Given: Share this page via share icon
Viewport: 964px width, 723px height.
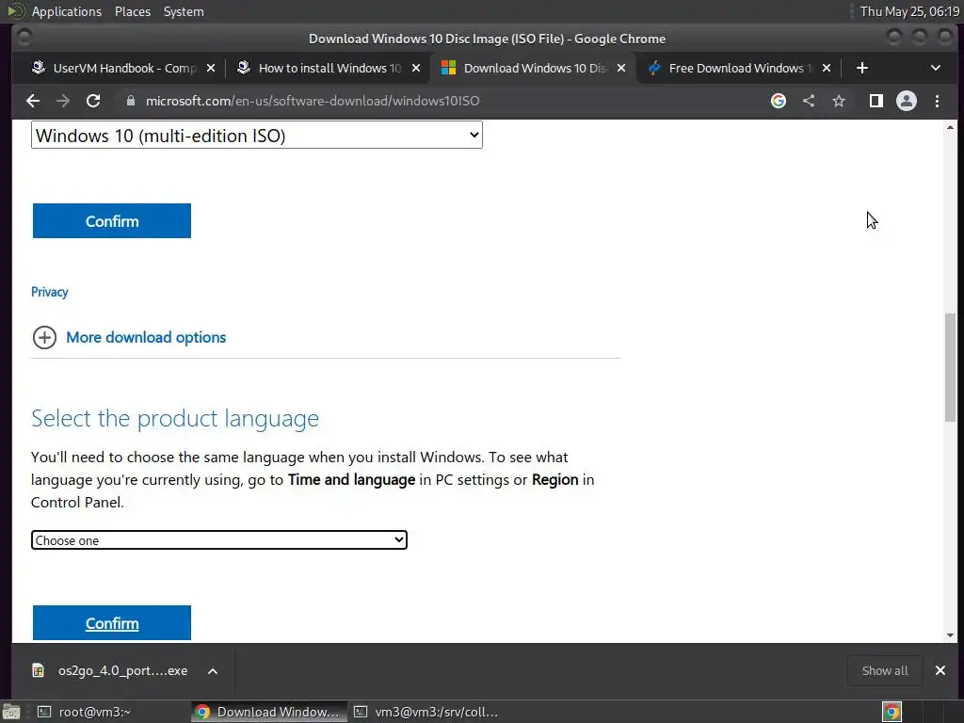Looking at the screenshot, I should 809,101.
